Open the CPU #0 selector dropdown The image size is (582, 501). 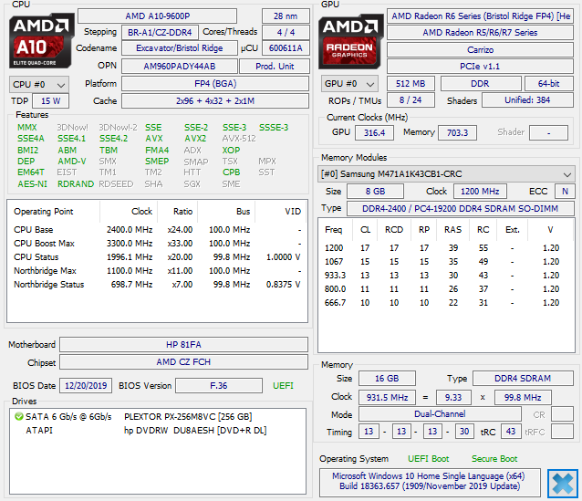tap(39, 84)
